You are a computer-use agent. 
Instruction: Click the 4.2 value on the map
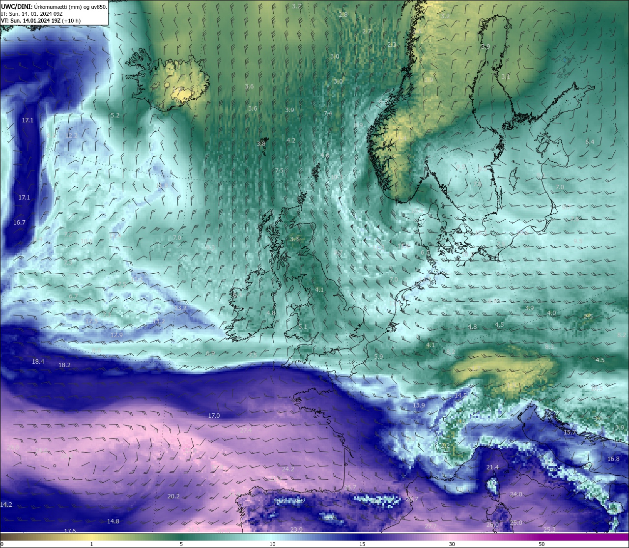coord(291,141)
